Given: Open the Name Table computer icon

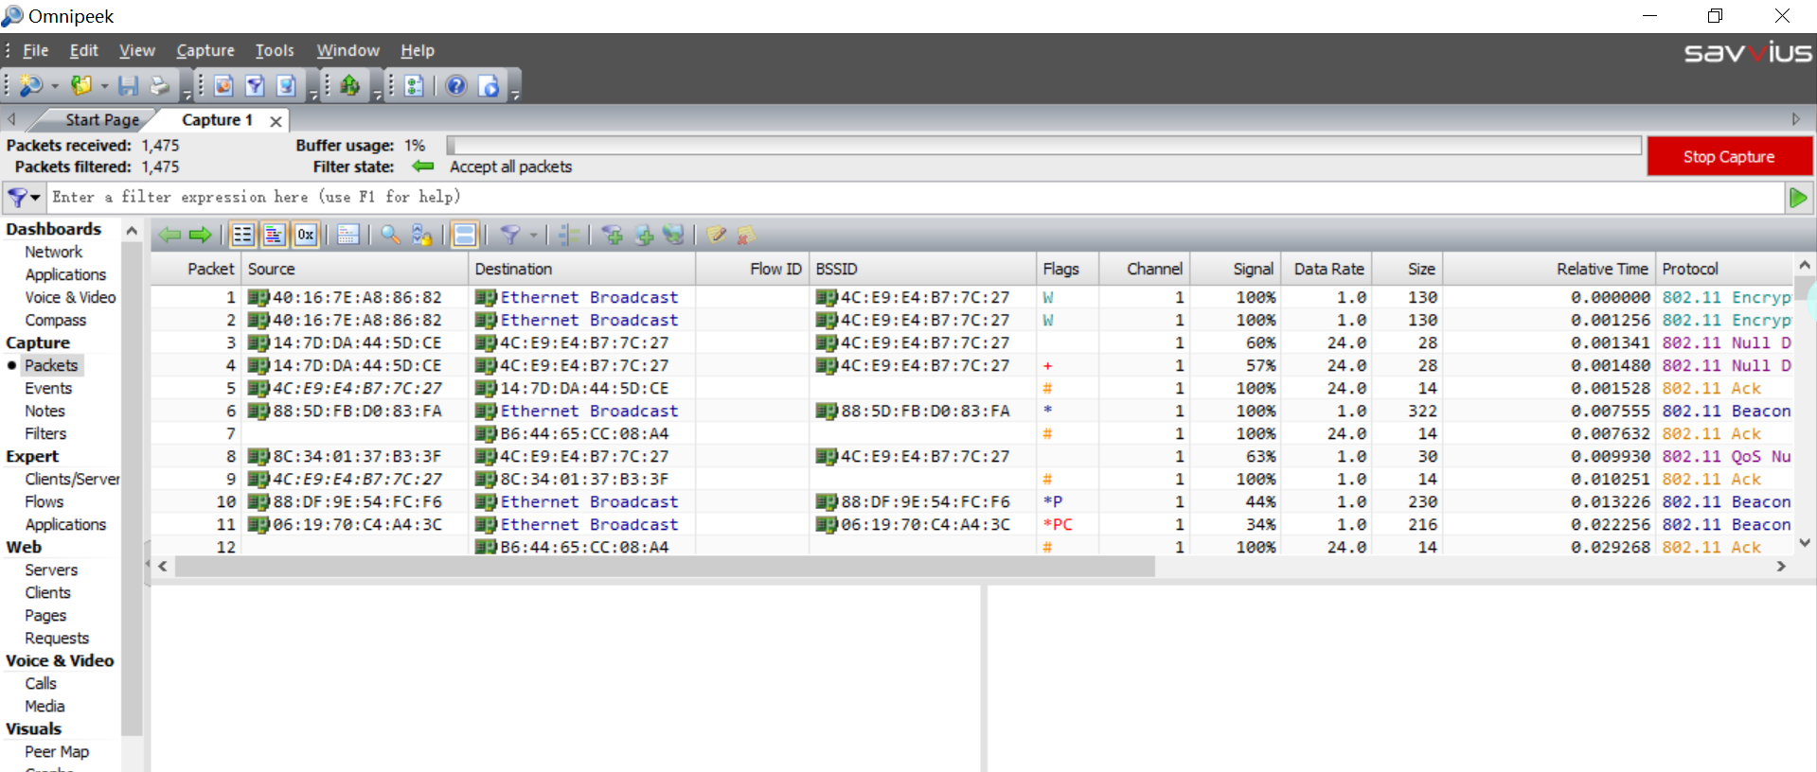Looking at the screenshot, I should [286, 86].
